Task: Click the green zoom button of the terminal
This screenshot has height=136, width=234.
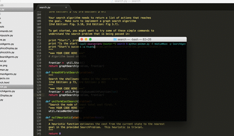Action: point(90,39)
